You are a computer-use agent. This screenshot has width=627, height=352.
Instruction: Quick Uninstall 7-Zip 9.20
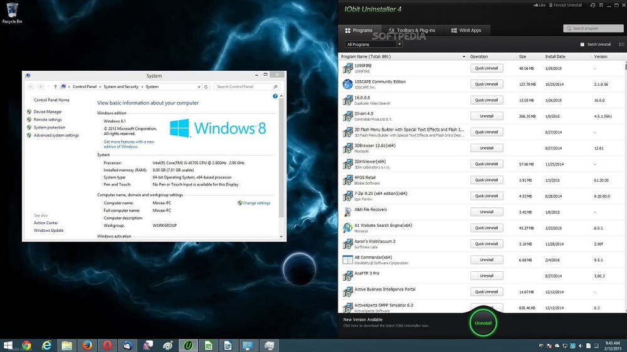pyautogui.click(x=487, y=196)
